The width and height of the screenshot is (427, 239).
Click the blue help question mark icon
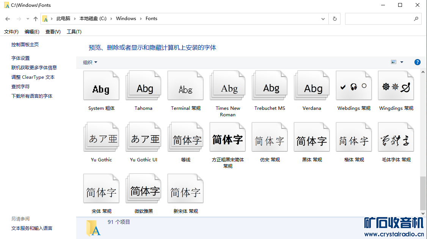pos(417,62)
